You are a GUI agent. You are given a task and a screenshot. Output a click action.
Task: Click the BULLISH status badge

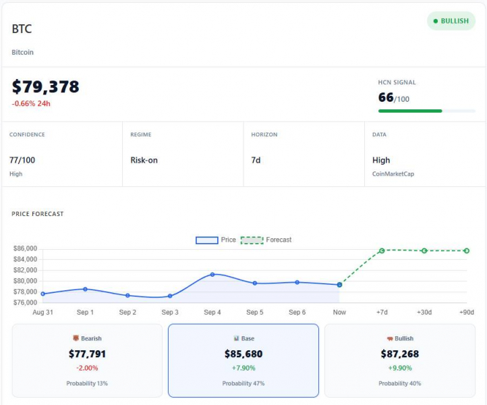pos(451,21)
